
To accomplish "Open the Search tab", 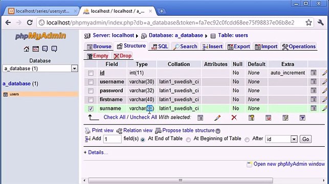I will [x=185, y=47].
